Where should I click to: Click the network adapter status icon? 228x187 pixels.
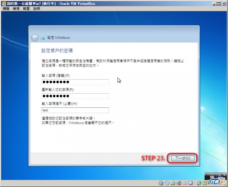coord(179,183)
